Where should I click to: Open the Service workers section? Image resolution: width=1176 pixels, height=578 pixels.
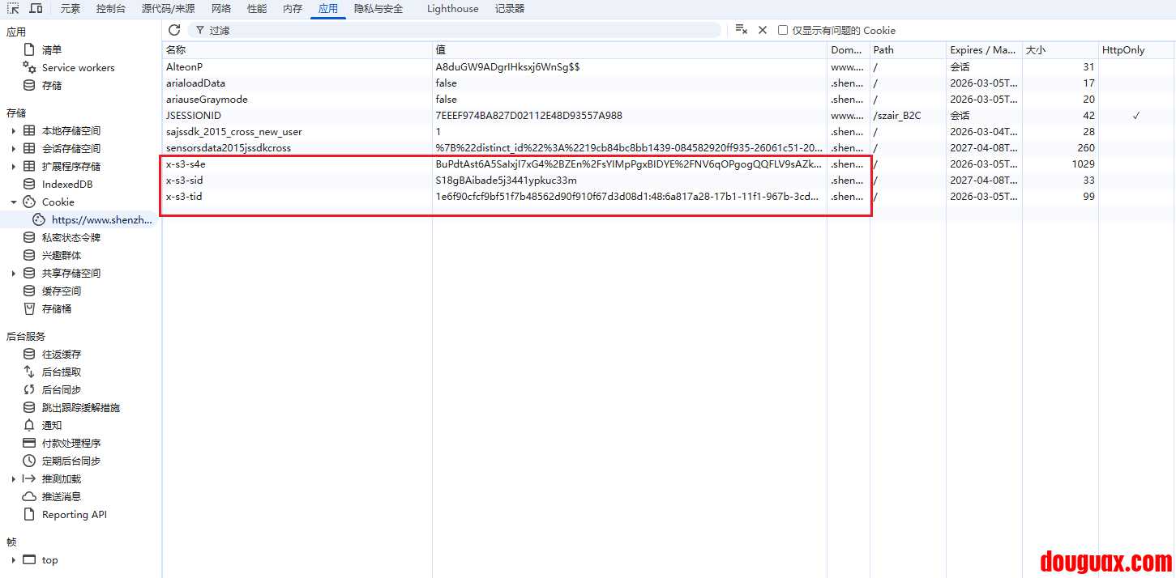(78, 68)
